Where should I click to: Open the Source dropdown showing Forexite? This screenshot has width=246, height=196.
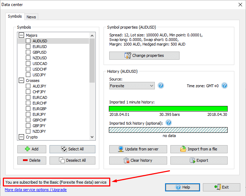[132, 86]
